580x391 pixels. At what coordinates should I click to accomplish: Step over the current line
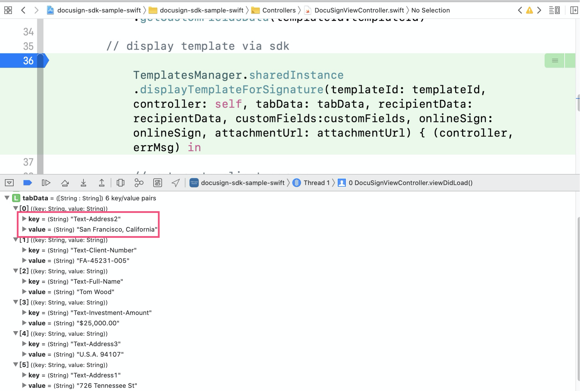pyautogui.click(x=65, y=183)
